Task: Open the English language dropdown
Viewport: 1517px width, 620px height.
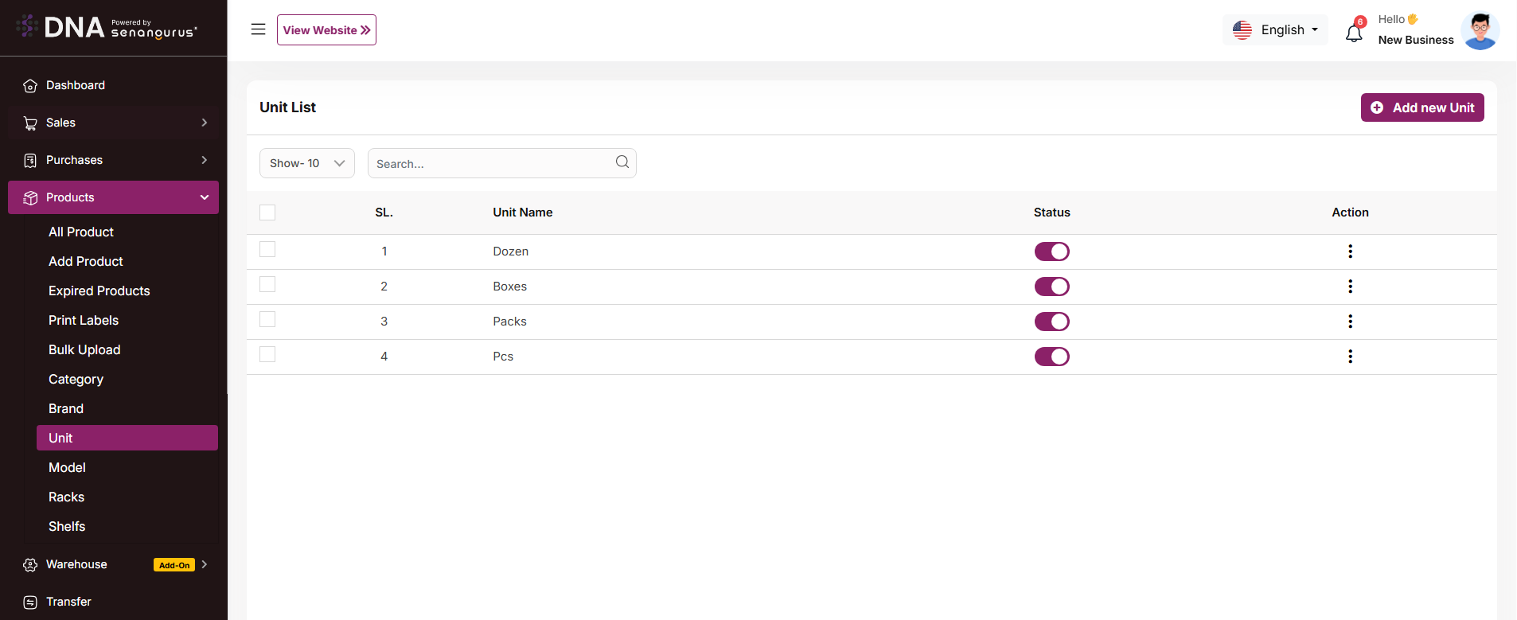Action: (1275, 30)
